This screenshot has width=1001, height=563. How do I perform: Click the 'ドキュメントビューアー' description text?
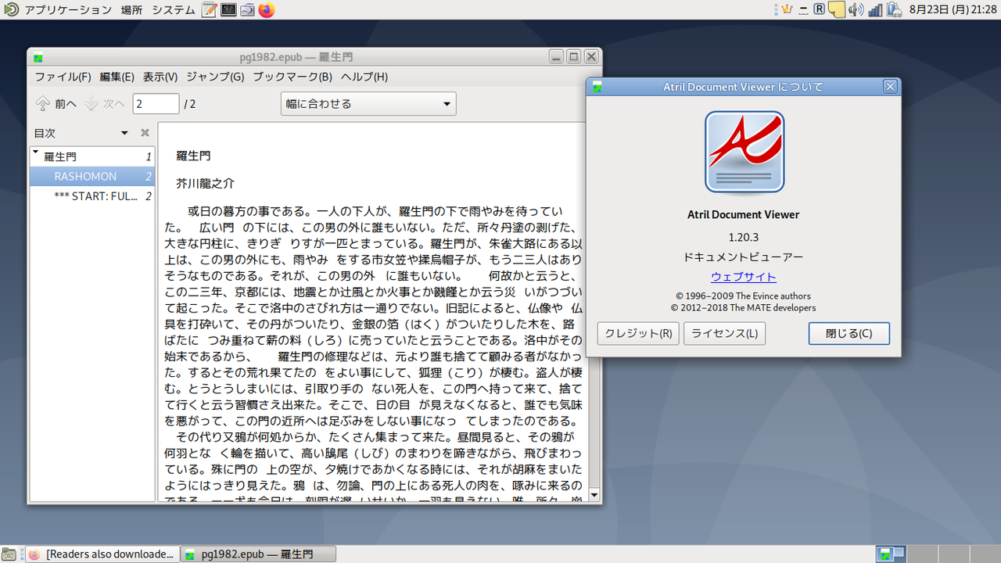tap(744, 256)
